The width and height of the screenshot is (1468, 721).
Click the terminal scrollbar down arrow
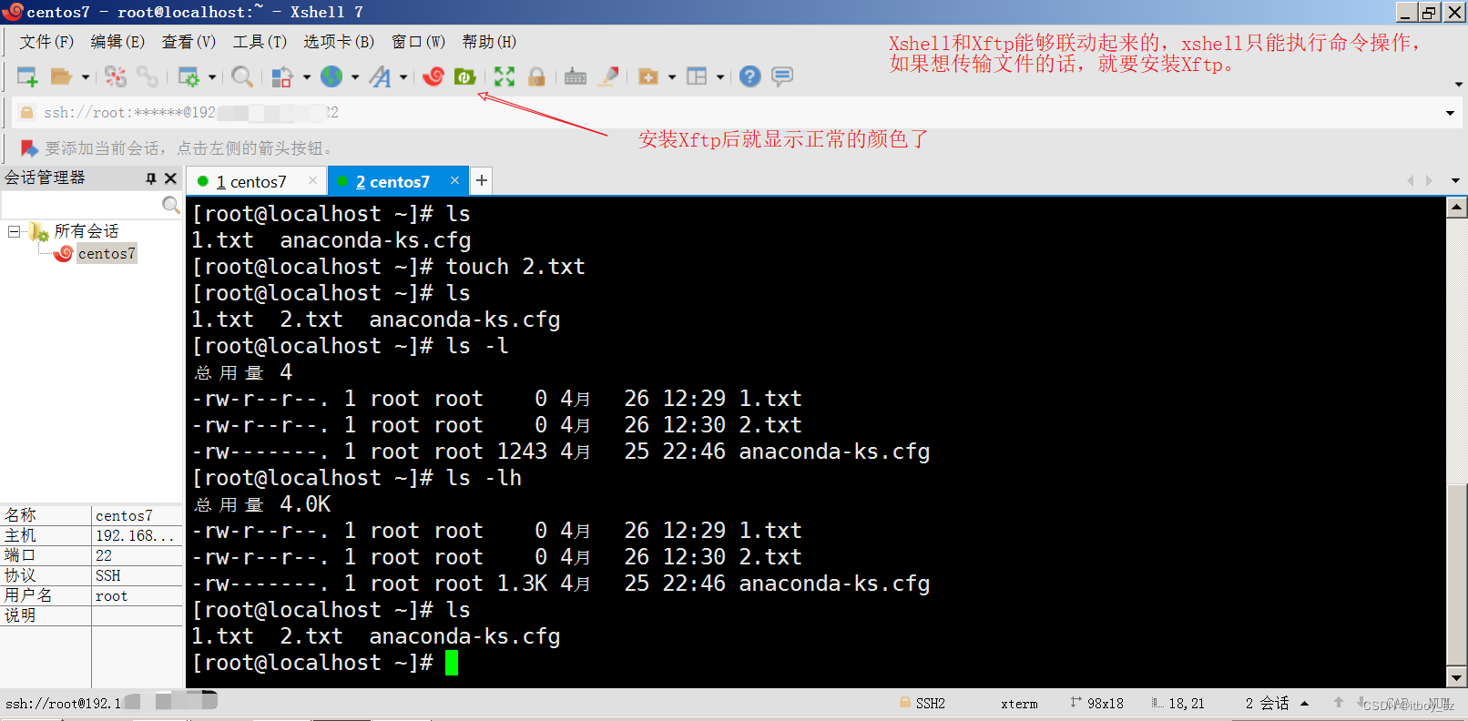(1457, 677)
